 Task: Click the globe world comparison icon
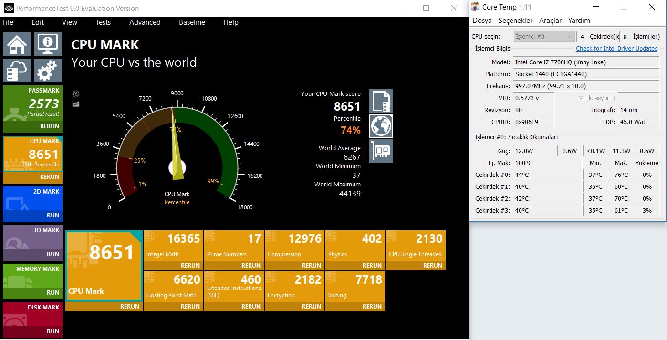click(x=381, y=126)
